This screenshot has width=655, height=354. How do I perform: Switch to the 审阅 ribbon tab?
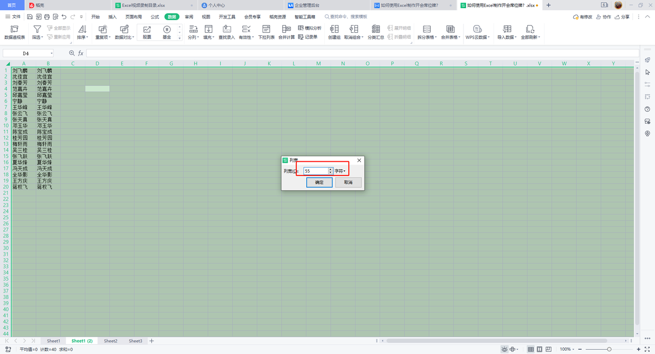click(189, 17)
